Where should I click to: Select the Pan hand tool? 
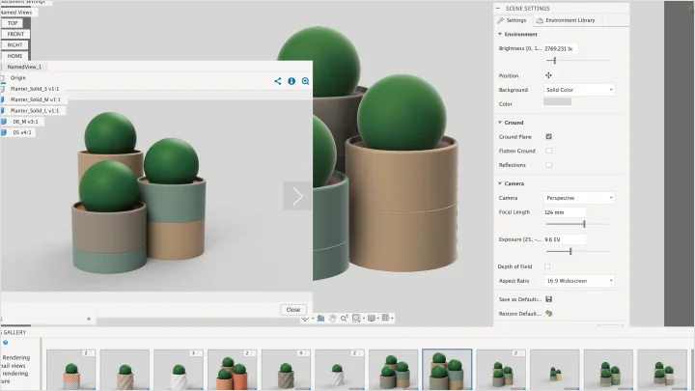tap(332, 318)
